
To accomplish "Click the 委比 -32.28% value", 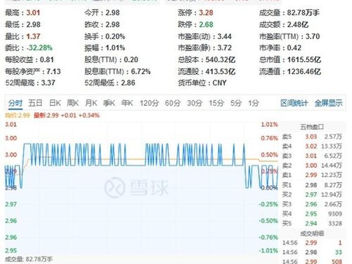I will coord(39,48).
